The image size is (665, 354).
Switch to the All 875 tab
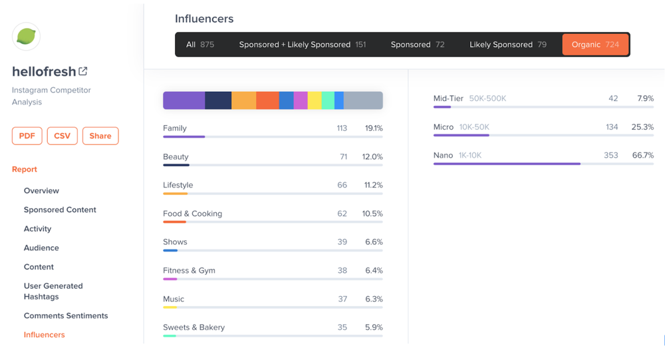200,45
